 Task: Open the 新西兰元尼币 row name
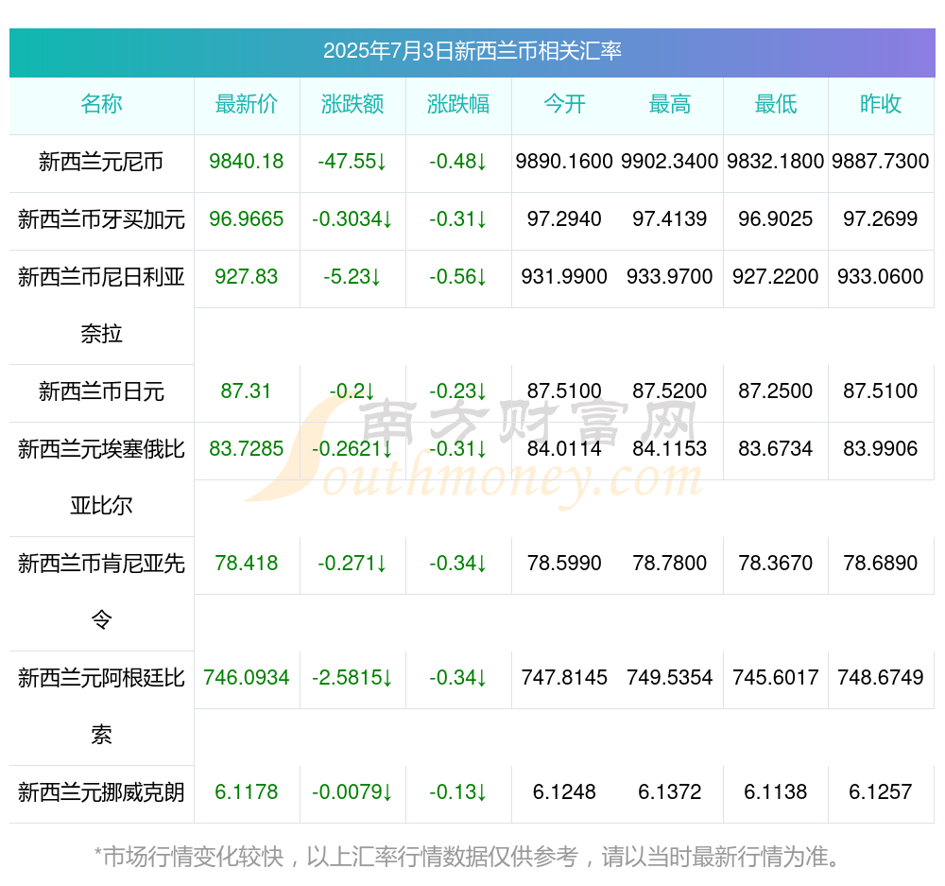pos(101,162)
